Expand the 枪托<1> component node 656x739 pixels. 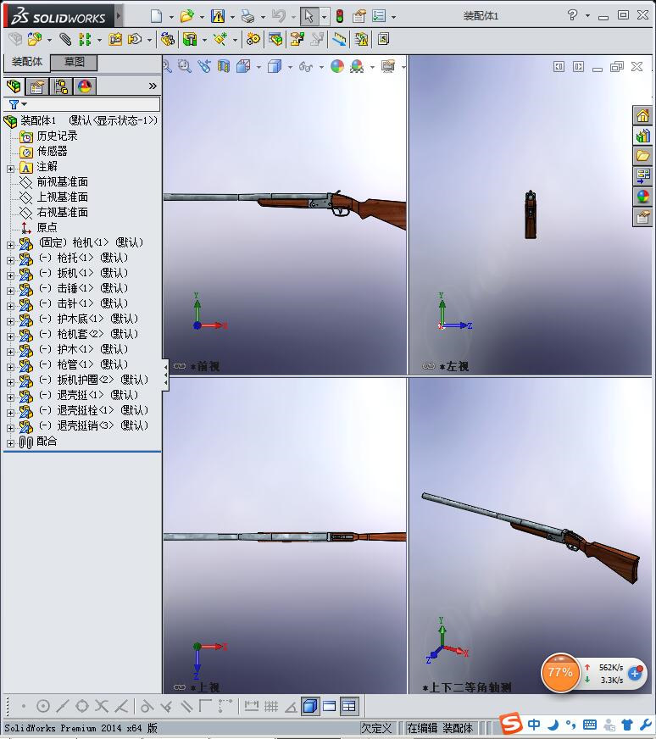(10, 259)
